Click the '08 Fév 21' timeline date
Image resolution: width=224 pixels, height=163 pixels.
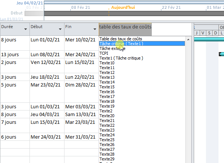click(79, 7)
